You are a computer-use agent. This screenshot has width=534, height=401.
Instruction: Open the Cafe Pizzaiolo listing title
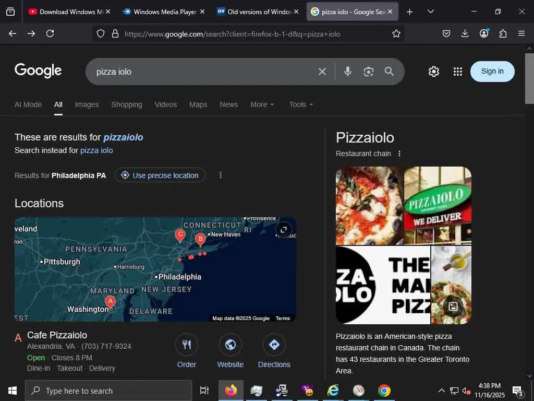pyautogui.click(x=57, y=335)
